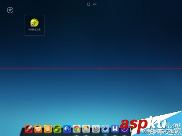Click the magnifier search icon
The image size is (182, 136).
tap(88, 4)
